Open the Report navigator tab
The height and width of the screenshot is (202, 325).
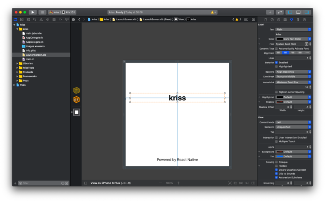click(67, 20)
